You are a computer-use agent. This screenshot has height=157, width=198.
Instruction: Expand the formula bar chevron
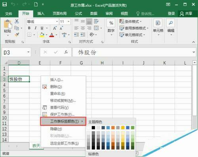pos(194,52)
